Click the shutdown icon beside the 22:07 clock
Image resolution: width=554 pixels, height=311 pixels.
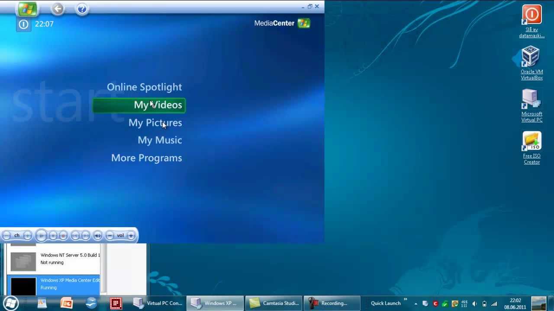coord(23,24)
